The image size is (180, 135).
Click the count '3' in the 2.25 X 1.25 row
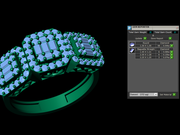(x=159, y=57)
